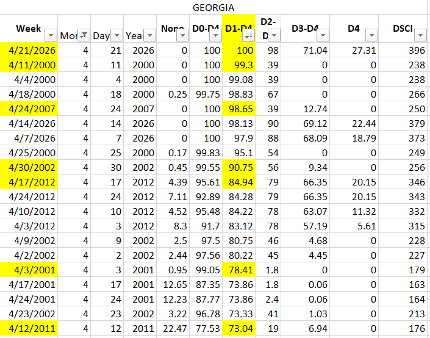Select the 4/10/2012 week cell

pyautogui.click(x=29, y=211)
